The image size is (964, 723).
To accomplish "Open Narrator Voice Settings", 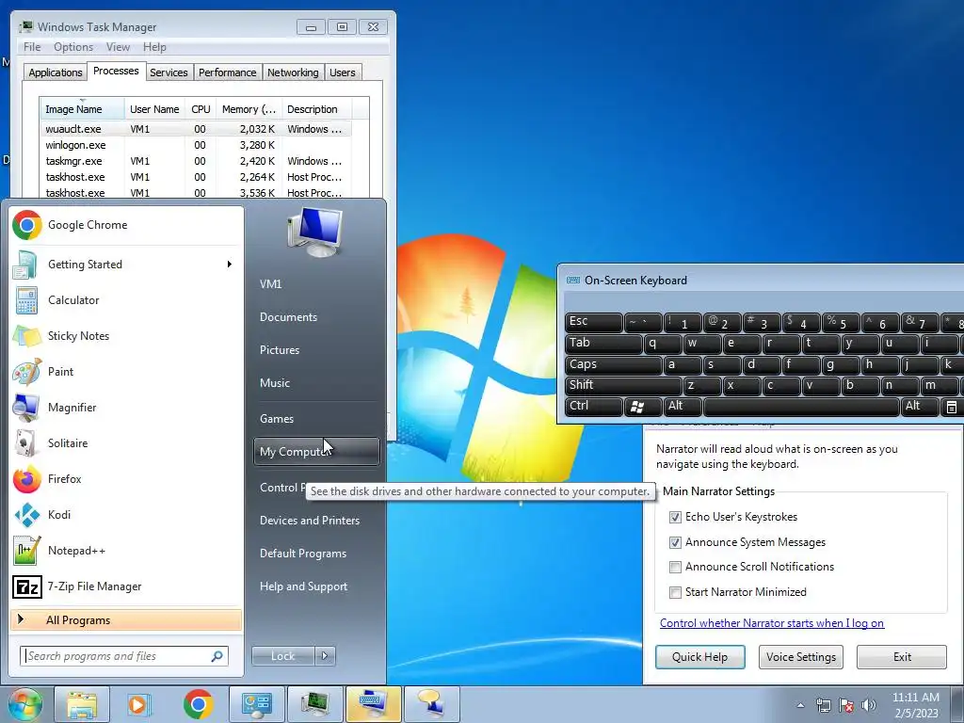I will pyautogui.click(x=800, y=657).
